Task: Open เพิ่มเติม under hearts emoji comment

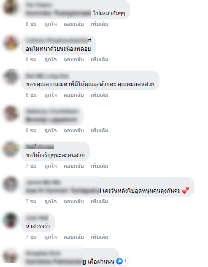Action: coord(100,202)
